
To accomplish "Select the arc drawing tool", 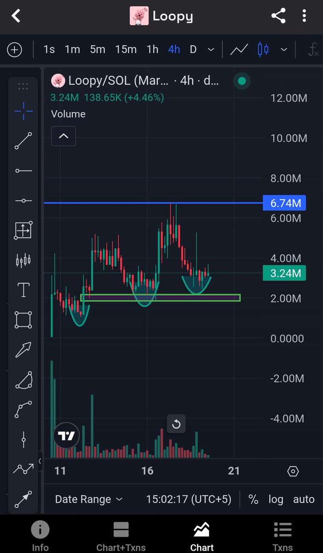I will [x=23, y=380].
